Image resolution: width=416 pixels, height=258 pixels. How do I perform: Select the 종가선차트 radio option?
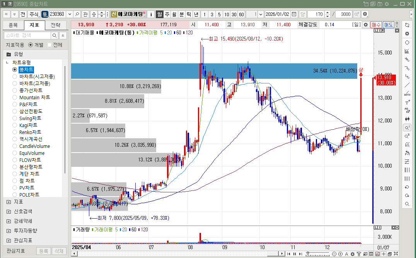15,90
